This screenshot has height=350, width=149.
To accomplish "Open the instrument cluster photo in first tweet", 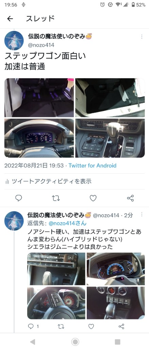I will pos(39,138).
